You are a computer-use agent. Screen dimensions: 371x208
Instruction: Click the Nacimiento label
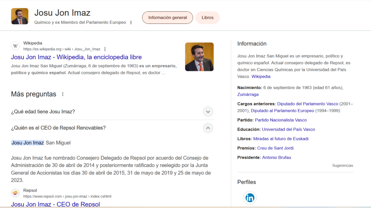click(x=250, y=88)
